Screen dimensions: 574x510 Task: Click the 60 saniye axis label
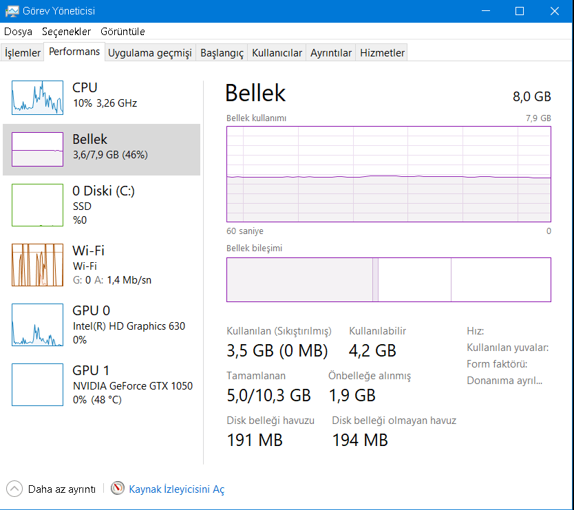245,231
